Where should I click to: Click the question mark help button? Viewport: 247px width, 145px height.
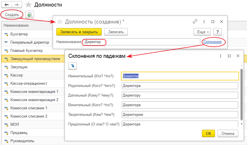point(217,32)
